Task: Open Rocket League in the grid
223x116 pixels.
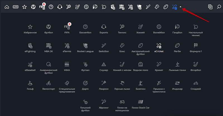Action: pos(85,48)
